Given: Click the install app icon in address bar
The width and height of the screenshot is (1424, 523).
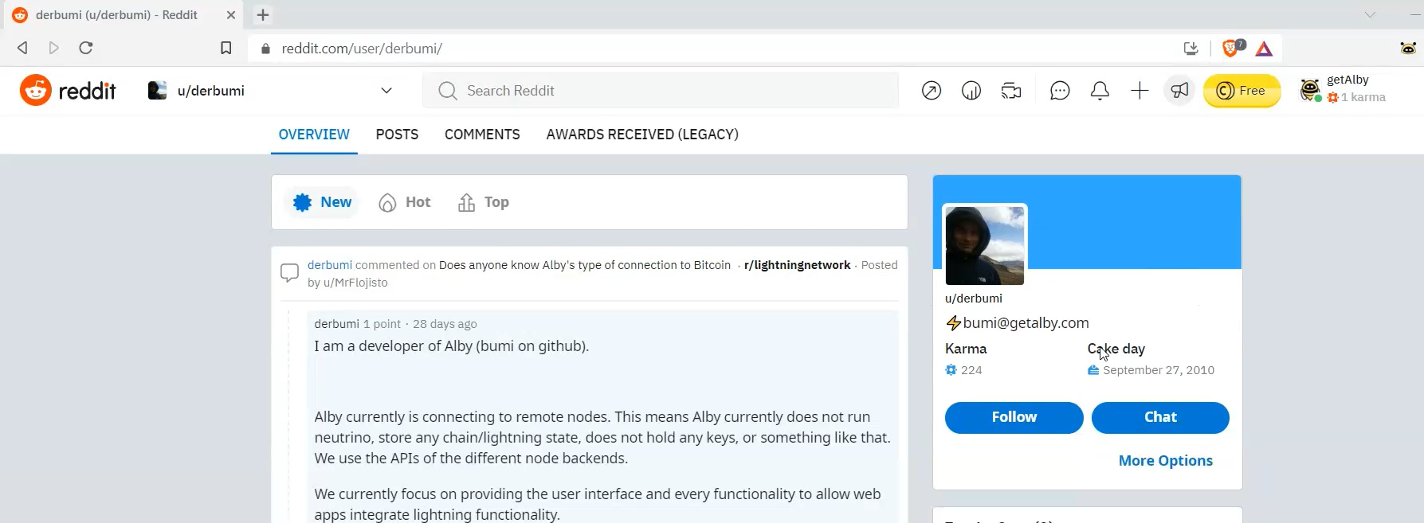Looking at the screenshot, I should 1191,49.
